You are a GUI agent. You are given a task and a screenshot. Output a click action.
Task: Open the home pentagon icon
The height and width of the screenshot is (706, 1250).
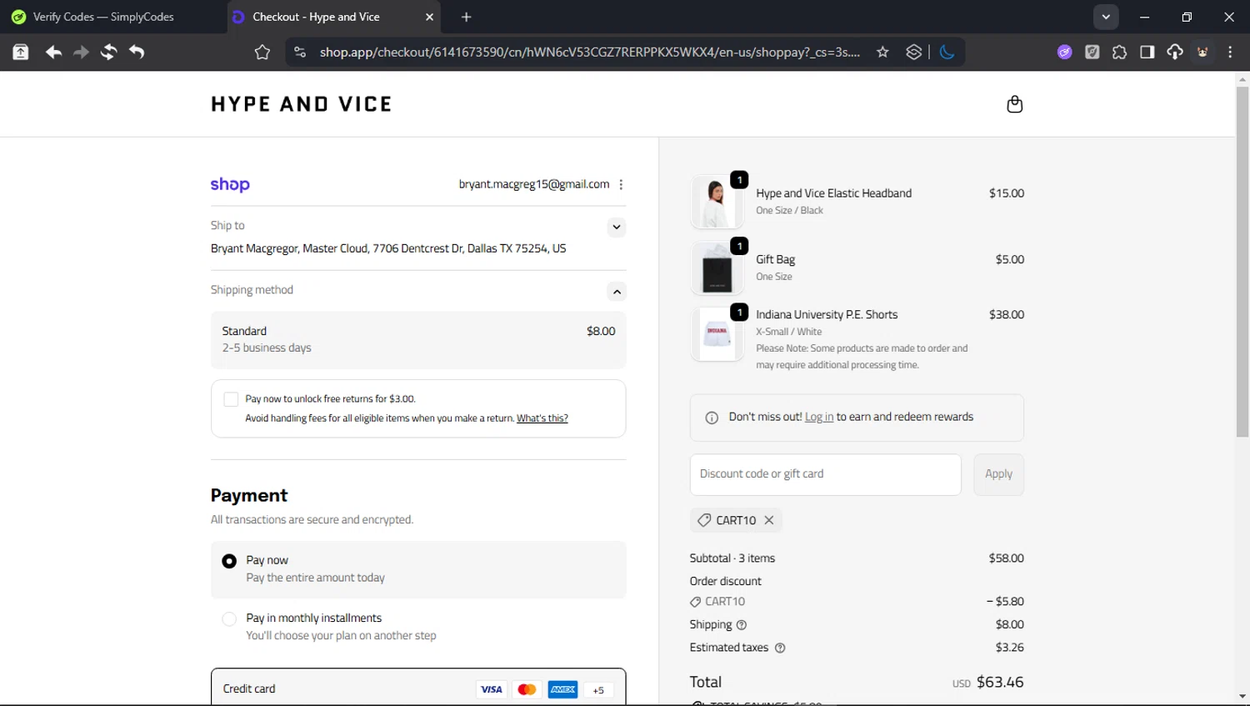[x=262, y=53]
